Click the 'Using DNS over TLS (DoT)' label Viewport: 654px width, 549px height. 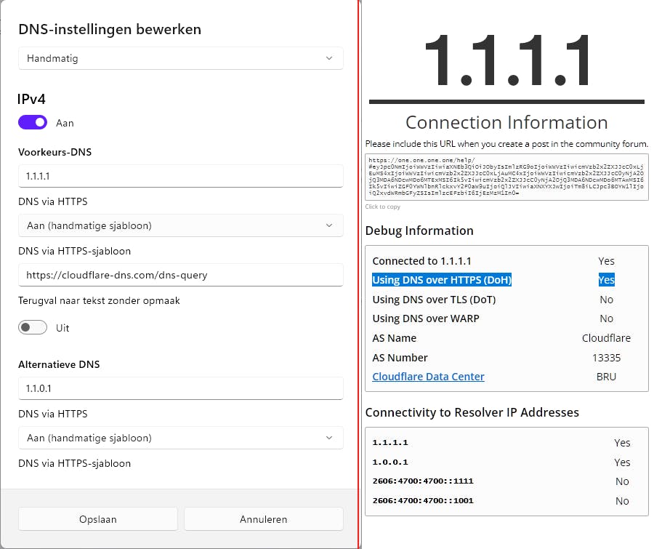coord(435,300)
